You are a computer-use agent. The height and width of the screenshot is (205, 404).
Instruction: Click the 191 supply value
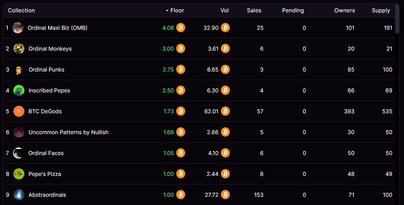point(388,28)
